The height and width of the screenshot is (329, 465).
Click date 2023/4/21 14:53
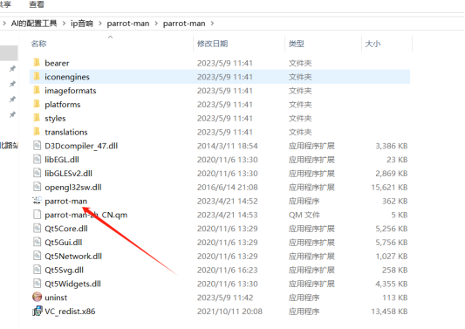227,215
